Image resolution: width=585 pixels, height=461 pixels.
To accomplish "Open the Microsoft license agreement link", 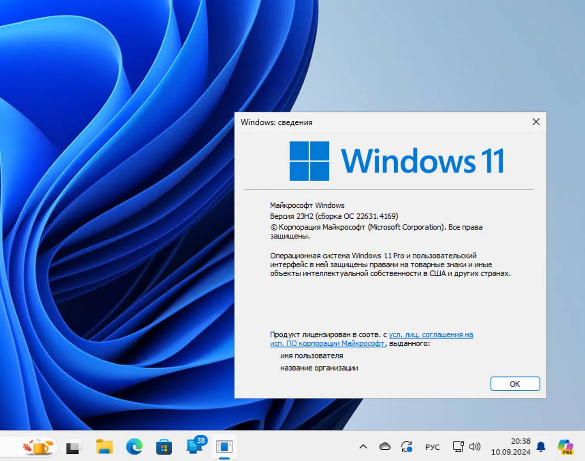I will 429,334.
